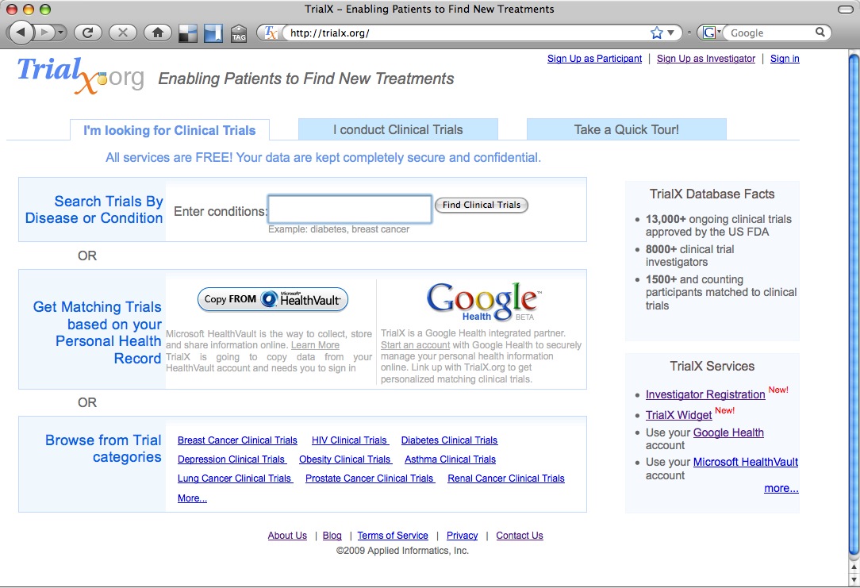
Task: Open Asthma Clinical Trials link
Action: click(451, 459)
